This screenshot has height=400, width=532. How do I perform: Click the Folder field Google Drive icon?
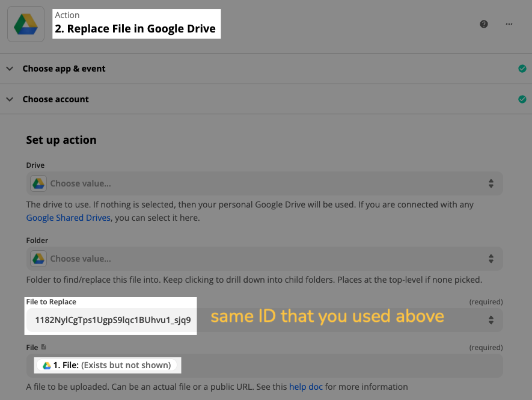(x=38, y=259)
